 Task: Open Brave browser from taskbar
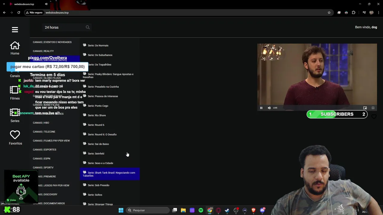coord(253,210)
